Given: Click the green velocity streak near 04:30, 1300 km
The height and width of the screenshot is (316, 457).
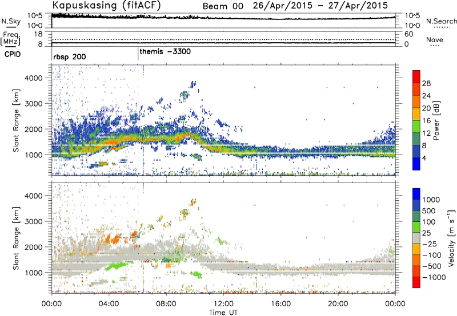Looking at the screenshot, I should coord(117,266).
